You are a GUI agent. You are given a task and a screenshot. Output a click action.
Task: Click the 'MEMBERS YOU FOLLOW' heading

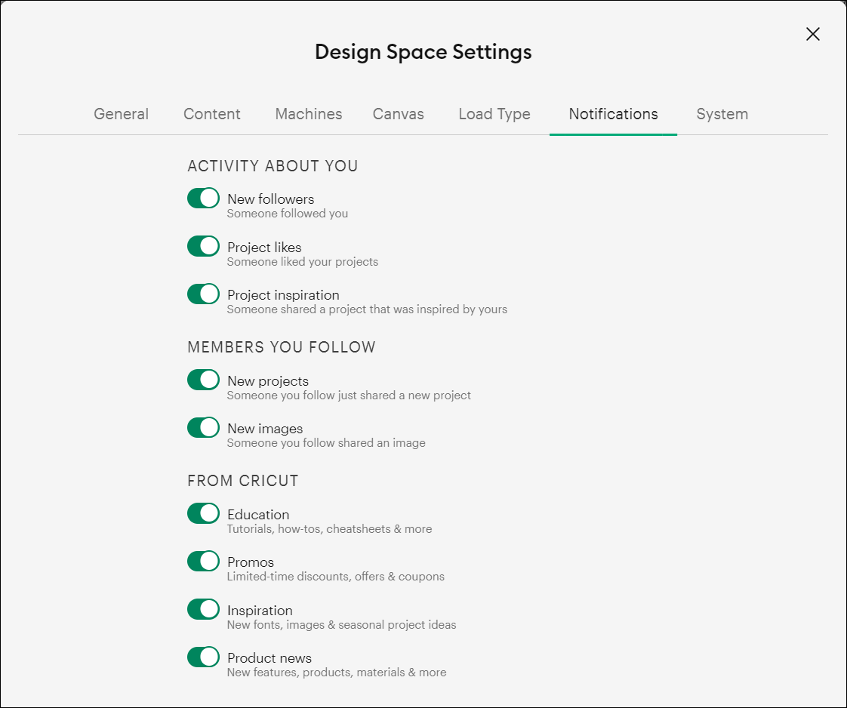282,346
